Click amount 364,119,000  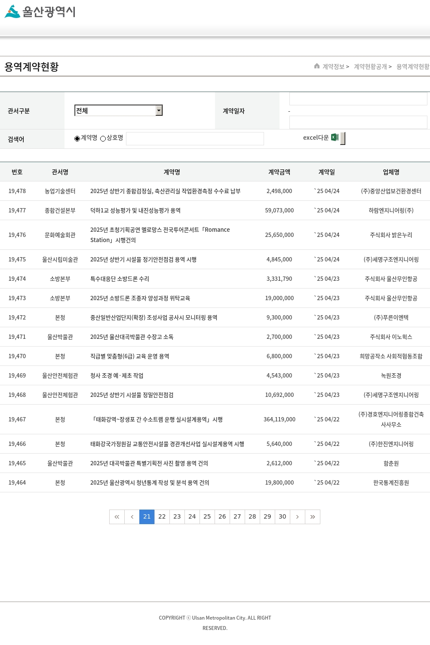pyautogui.click(x=279, y=420)
